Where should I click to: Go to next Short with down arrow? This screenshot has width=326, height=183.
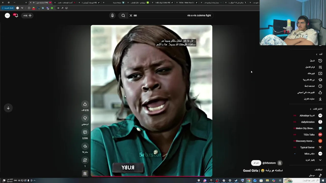(8, 108)
